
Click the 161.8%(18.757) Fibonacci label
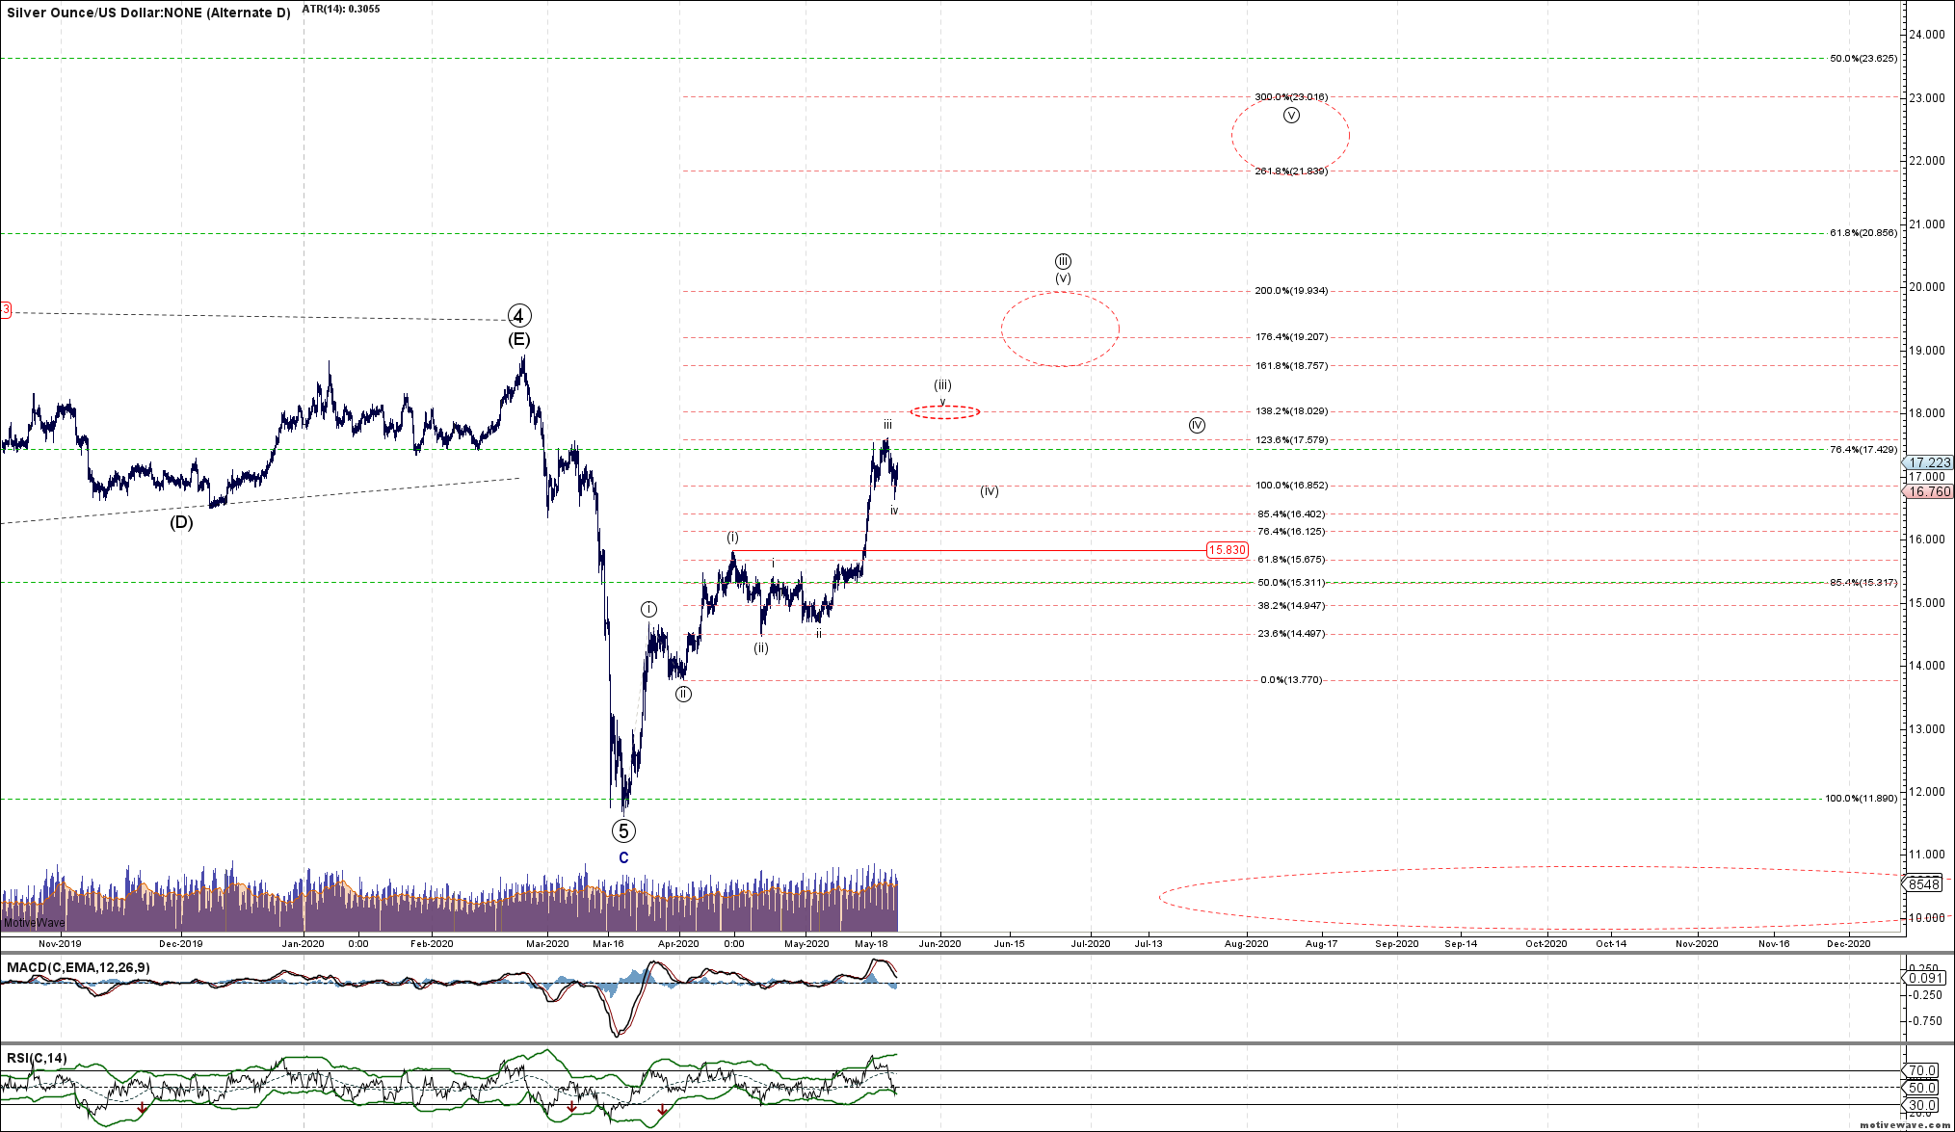[1291, 366]
